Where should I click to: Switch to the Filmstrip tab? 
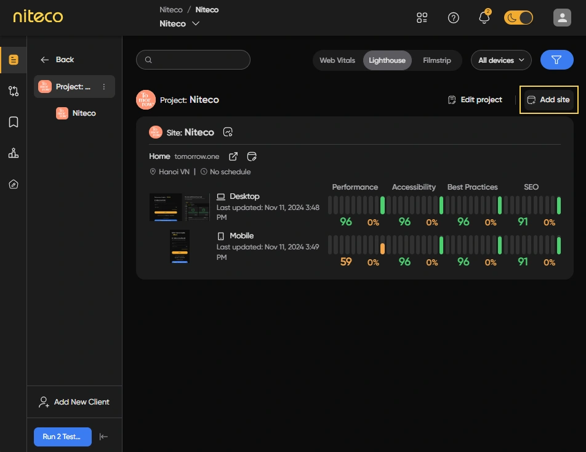click(x=437, y=60)
